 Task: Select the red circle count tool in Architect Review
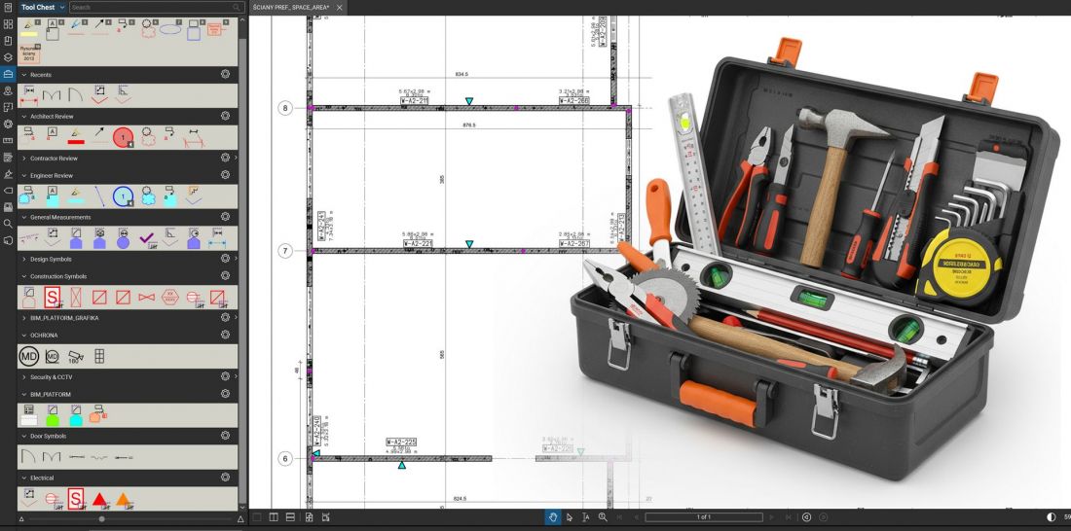[x=123, y=137]
